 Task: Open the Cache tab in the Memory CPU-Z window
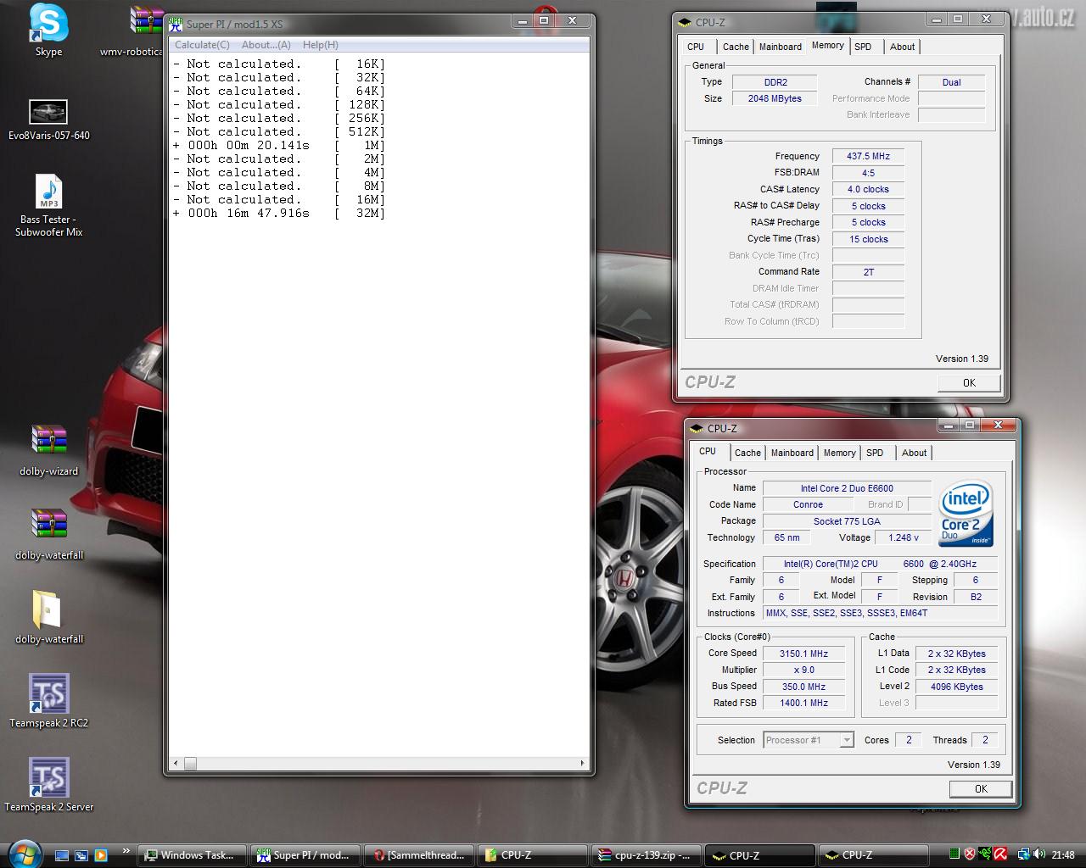click(736, 47)
